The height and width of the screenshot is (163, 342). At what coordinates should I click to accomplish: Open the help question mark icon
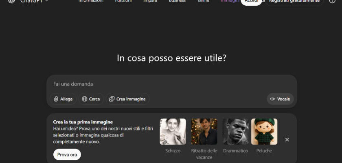(332, 1)
